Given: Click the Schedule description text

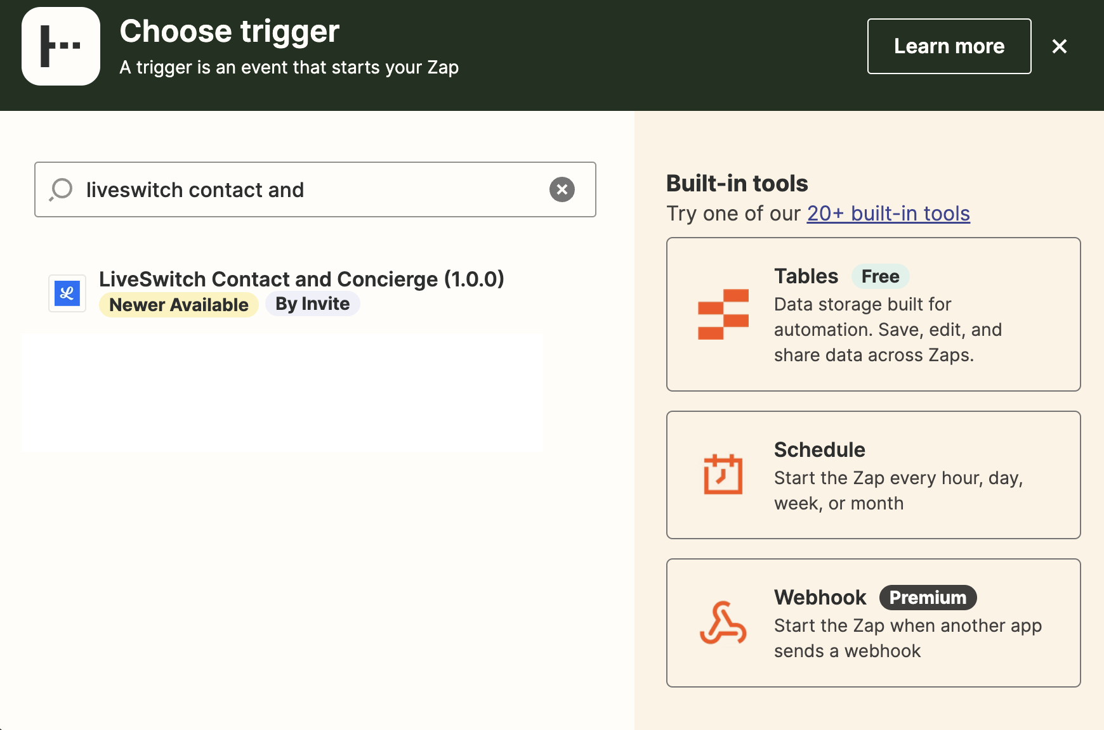Looking at the screenshot, I should tap(898, 490).
